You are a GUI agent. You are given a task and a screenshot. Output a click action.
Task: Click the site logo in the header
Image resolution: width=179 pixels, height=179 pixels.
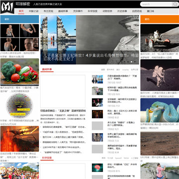(7, 7)
